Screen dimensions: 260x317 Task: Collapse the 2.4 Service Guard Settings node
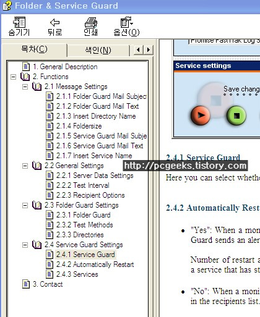click(25, 245)
